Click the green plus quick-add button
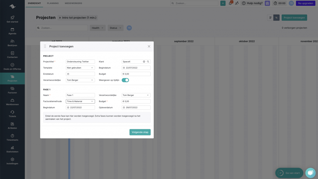Image resolution: width=318 pixels, height=179 pixels. coord(223,3)
